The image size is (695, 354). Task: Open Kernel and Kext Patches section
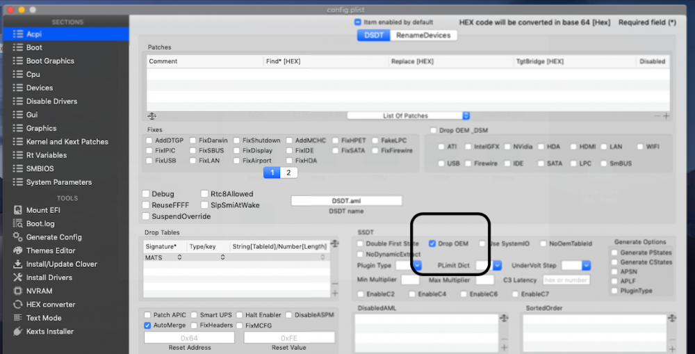(66, 141)
